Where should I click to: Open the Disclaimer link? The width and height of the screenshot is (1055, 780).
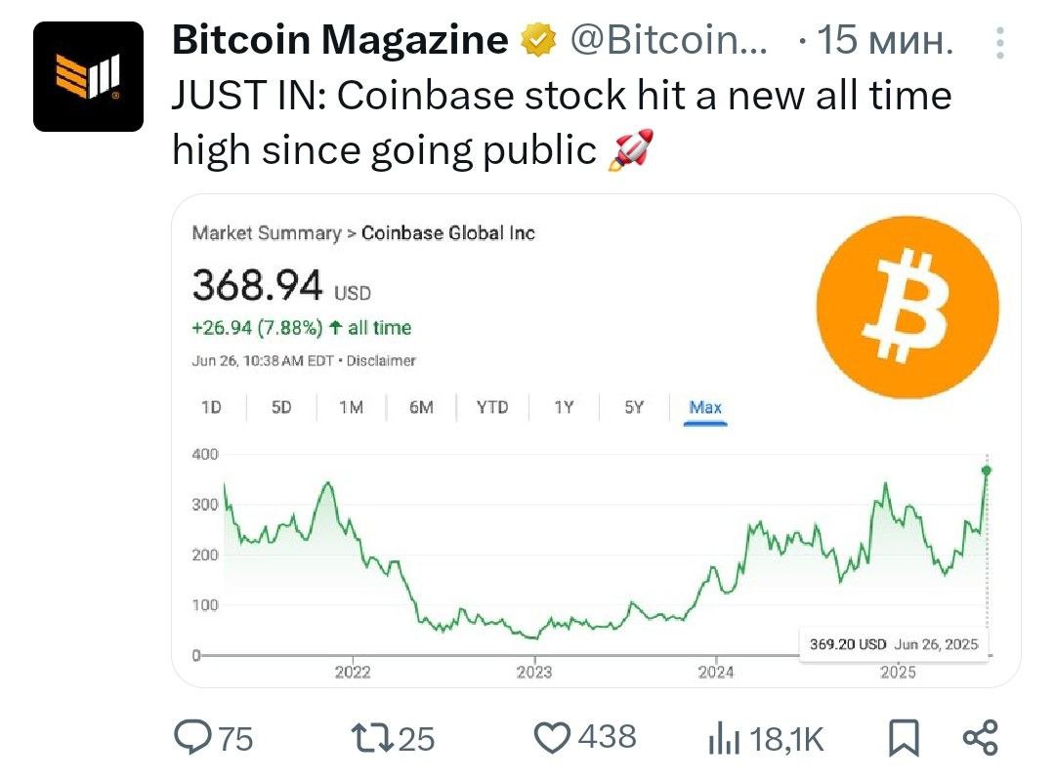[381, 360]
